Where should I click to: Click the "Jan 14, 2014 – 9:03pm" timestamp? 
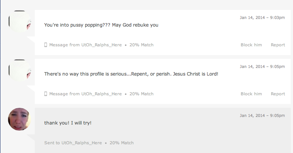coord(262,17)
